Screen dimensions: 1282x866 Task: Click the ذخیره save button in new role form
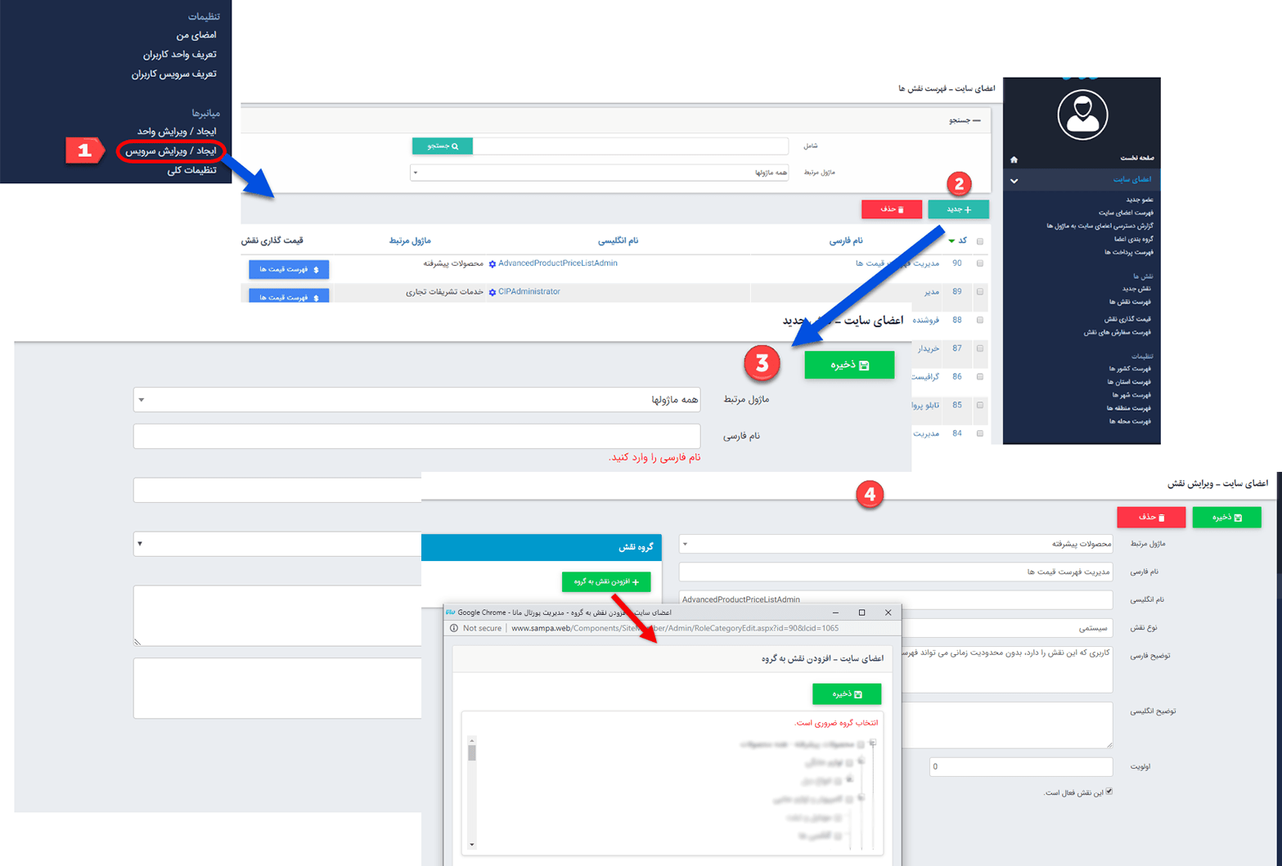click(849, 365)
